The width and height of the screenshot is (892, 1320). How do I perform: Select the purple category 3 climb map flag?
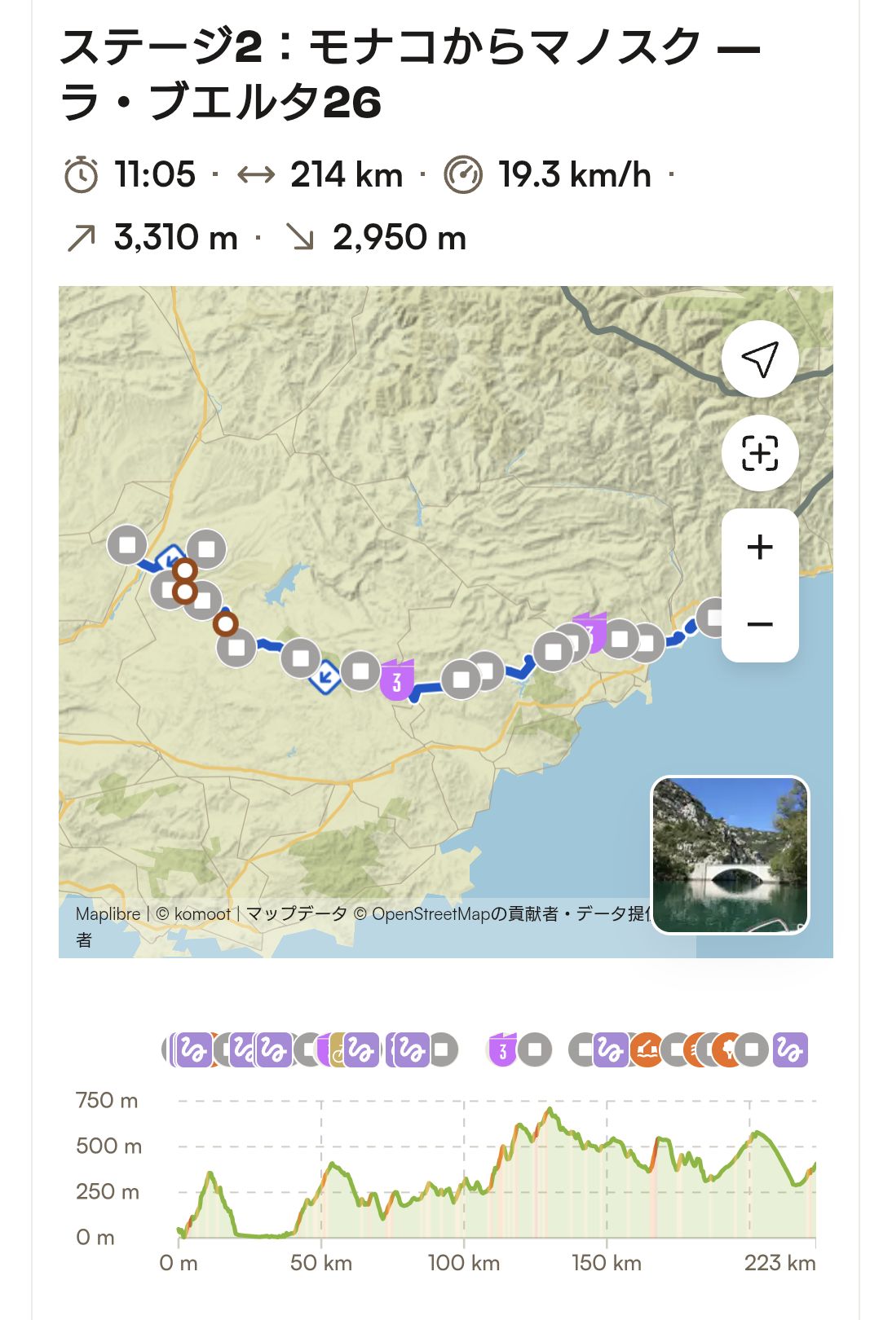click(397, 680)
